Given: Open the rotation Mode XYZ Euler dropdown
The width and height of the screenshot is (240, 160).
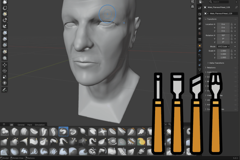Looking at the screenshot, I should (x=223, y=47).
